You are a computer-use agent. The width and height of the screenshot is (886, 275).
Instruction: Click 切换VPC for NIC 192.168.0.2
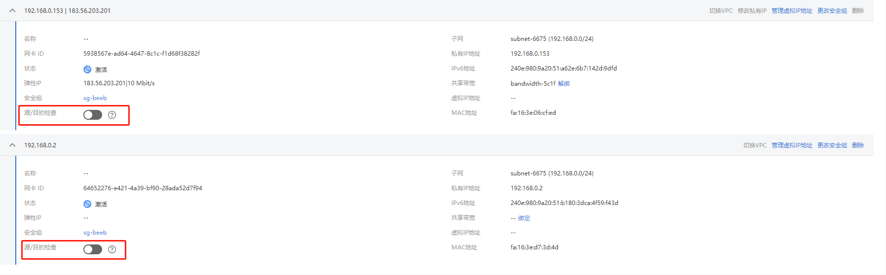coord(755,145)
